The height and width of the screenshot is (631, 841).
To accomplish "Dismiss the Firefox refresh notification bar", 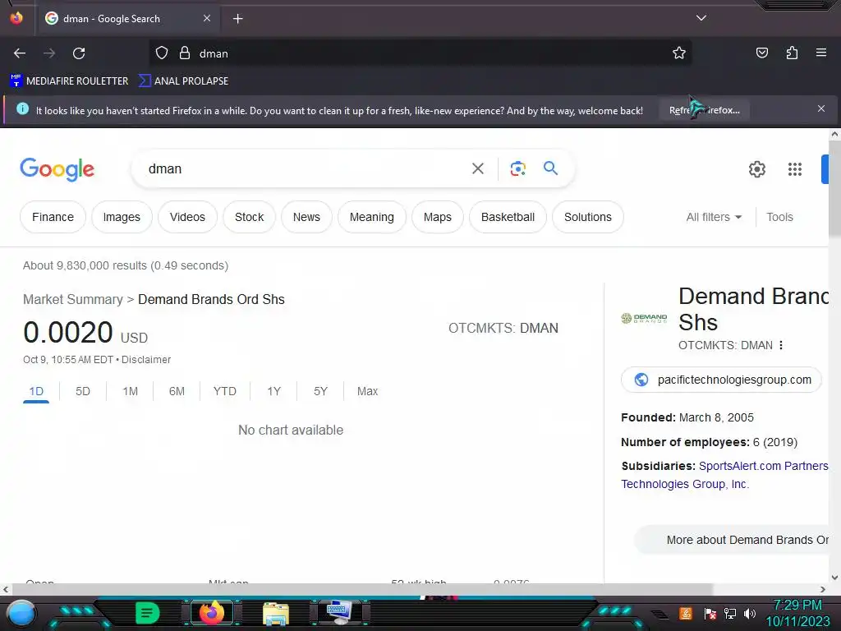I will pyautogui.click(x=821, y=109).
